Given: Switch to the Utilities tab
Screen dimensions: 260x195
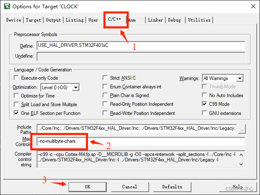Looking at the screenshot, I should (199, 20).
